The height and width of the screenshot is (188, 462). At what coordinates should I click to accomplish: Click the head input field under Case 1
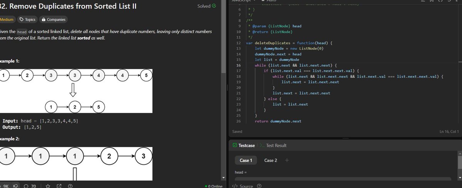pyautogui.click(x=343, y=179)
